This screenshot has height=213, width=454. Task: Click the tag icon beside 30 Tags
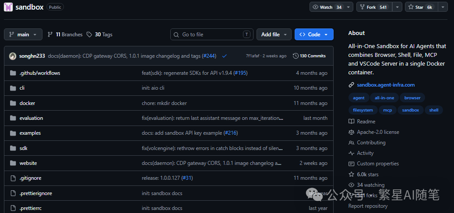pyautogui.click(x=88, y=35)
